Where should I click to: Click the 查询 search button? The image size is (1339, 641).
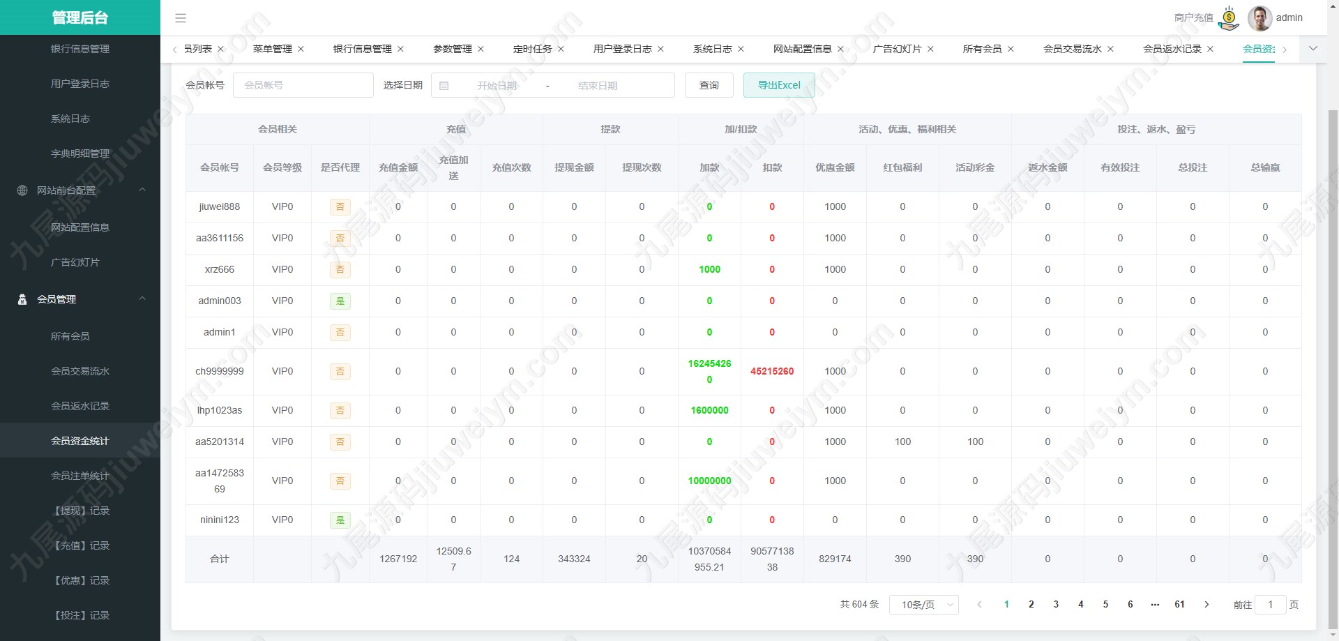click(x=709, y=85)
